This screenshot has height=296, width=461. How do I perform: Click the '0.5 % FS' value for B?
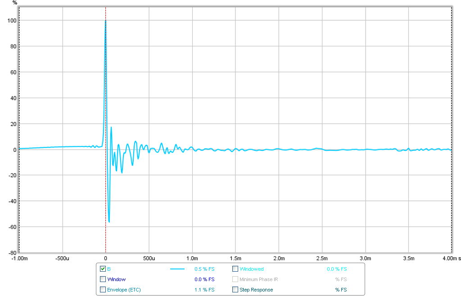pos(204,269)
